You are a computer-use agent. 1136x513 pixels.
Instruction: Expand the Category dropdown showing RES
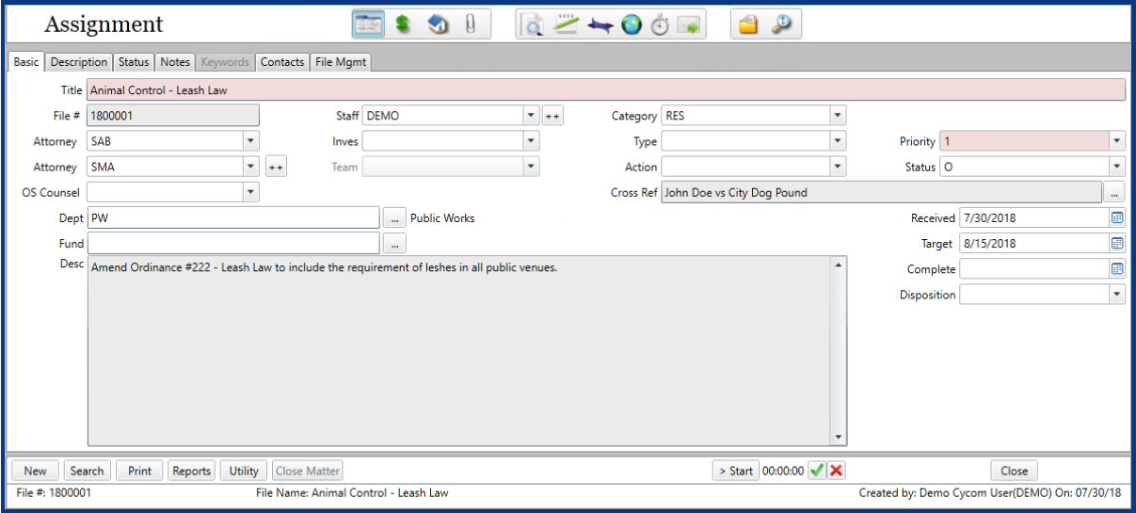[838, 116]
